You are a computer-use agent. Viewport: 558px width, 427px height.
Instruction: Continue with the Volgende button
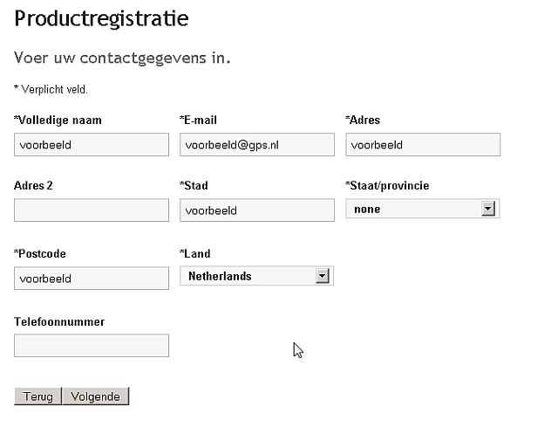point(95,396)
